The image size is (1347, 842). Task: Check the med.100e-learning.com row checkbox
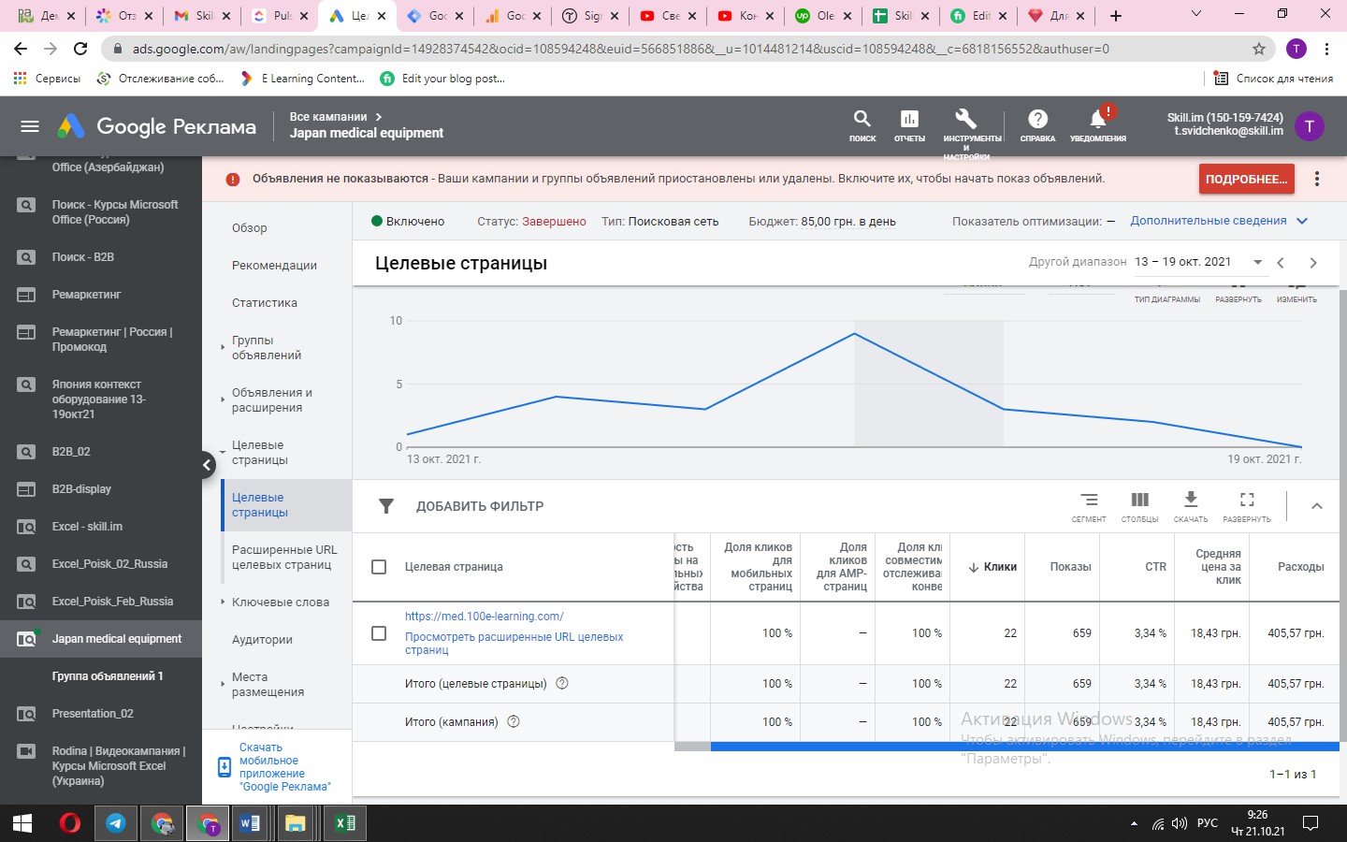379,633
